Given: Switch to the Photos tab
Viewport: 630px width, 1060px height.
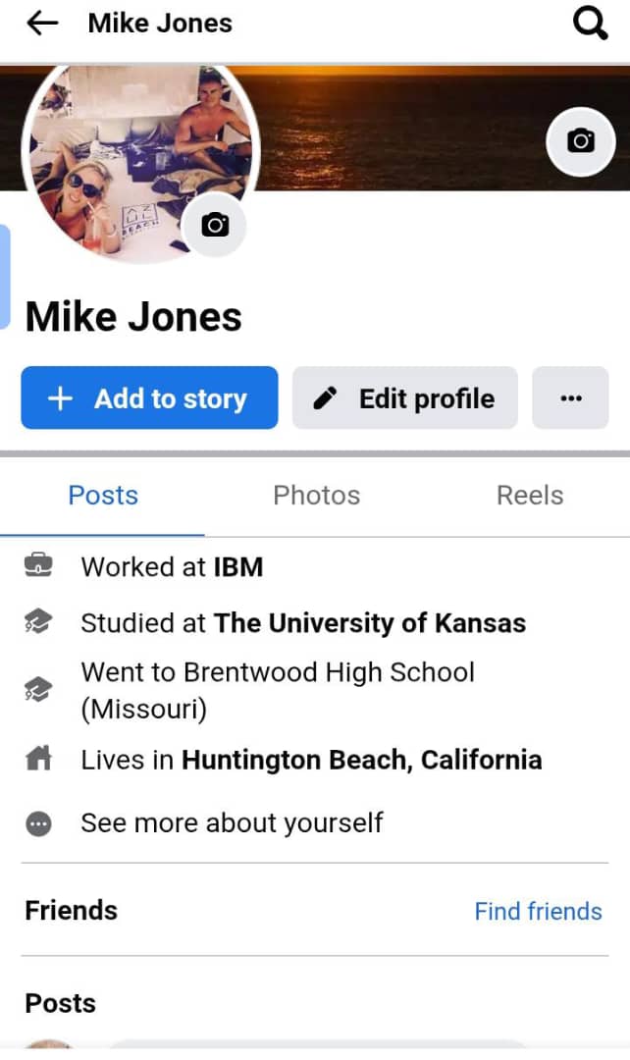Looking at the screenshot, I should pos(316,496).
